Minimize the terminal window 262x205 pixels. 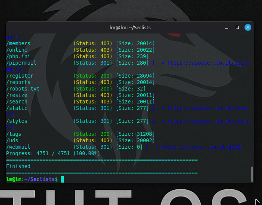(x=227, y=27)
